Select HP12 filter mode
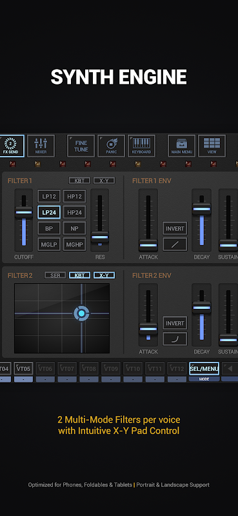 point(74,196)
